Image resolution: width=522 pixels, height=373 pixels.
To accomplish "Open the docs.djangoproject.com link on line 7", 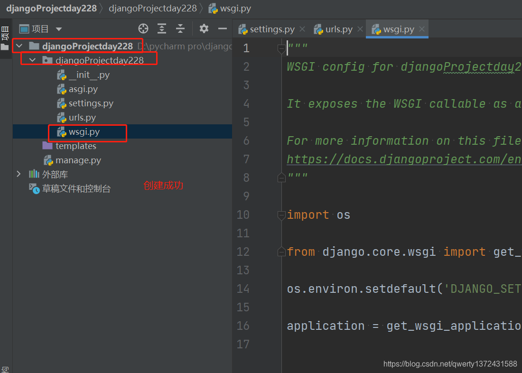I will click(404, 159).
